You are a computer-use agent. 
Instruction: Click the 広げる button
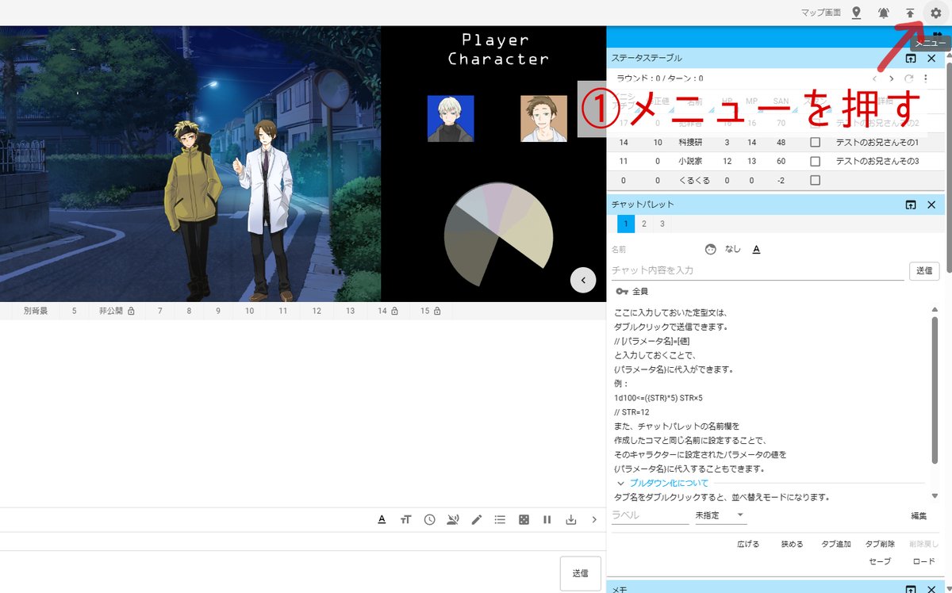point(748,544)
